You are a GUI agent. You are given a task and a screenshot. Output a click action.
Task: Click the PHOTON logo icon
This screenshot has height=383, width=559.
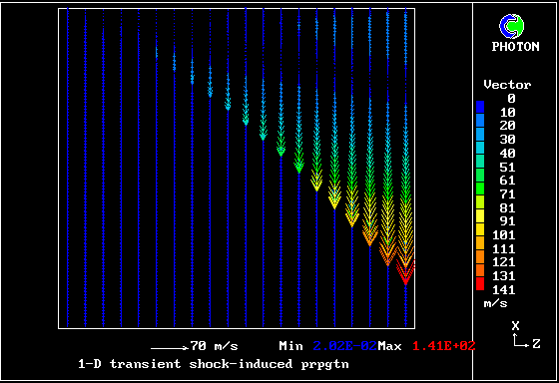click(511, 26)
